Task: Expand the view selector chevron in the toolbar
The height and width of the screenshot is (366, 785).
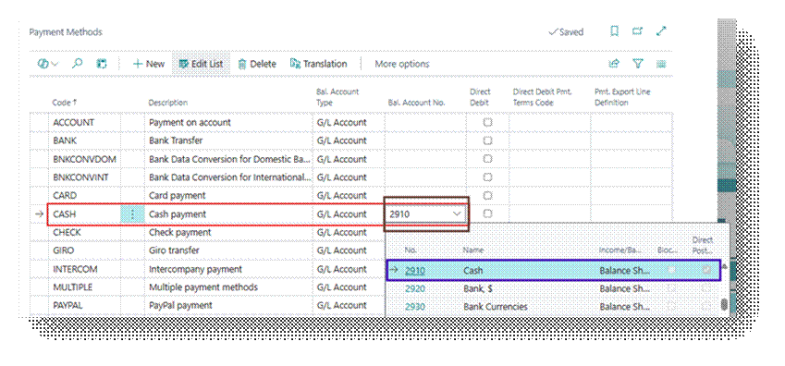Action: click(54, 64)
